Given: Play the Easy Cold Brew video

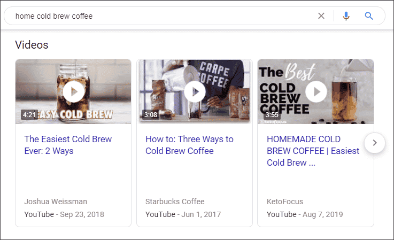Looking at the screenshot, I should pyautogui.click(x=73, y=91).
